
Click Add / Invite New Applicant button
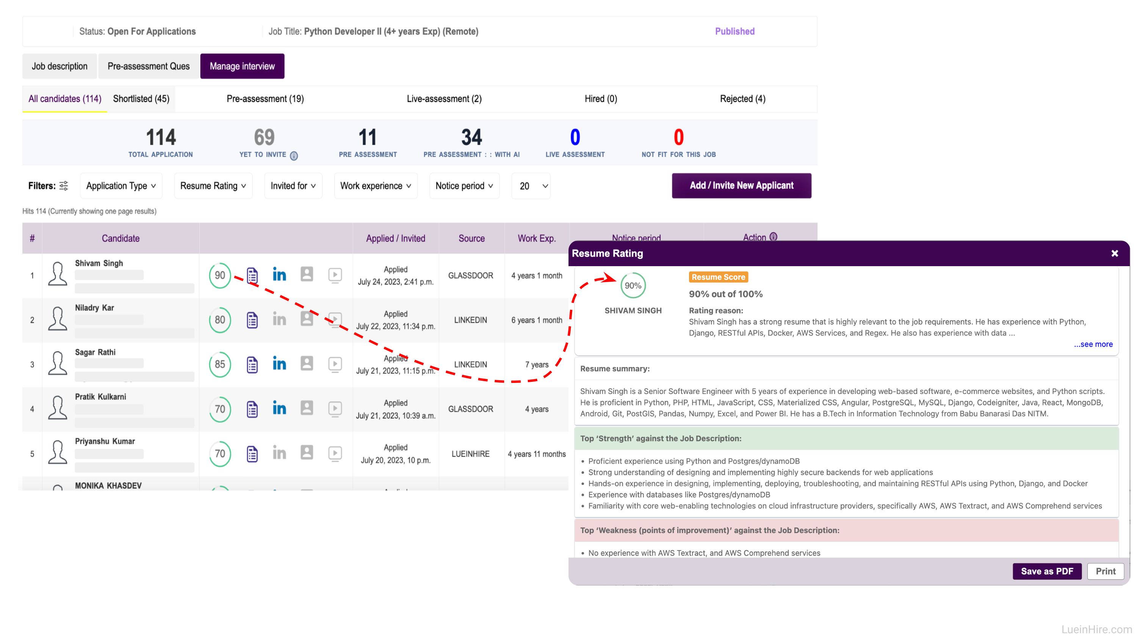(741, 185)
